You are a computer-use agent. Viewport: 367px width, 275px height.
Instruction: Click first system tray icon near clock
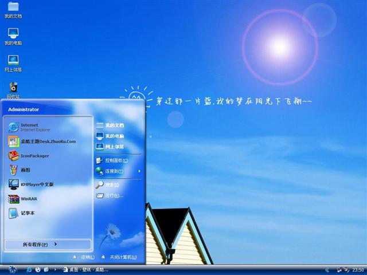tap(339, 270)
